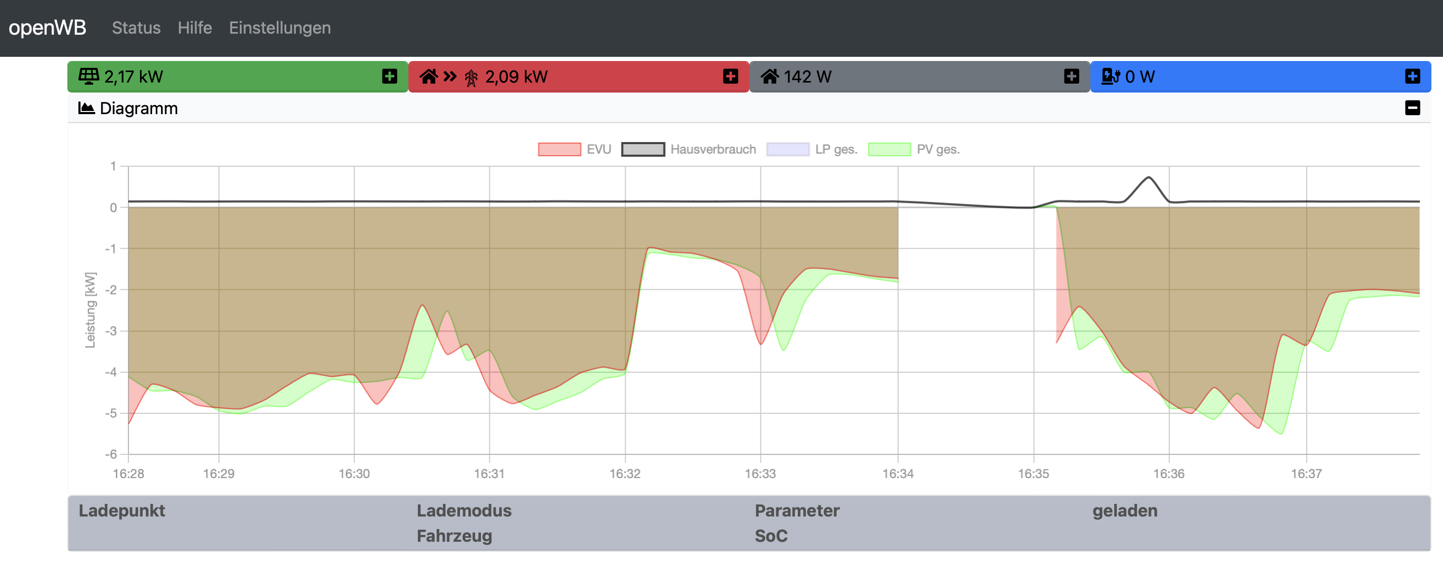This screenshot has height=567, width=1443.
Task: Click the solar panel icon in green card
Action: point(88,76)
